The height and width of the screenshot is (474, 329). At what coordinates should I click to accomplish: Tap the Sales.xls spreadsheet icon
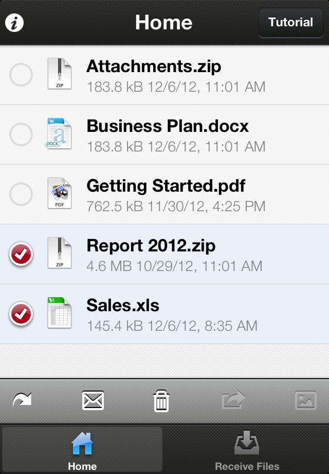[60, 313]
